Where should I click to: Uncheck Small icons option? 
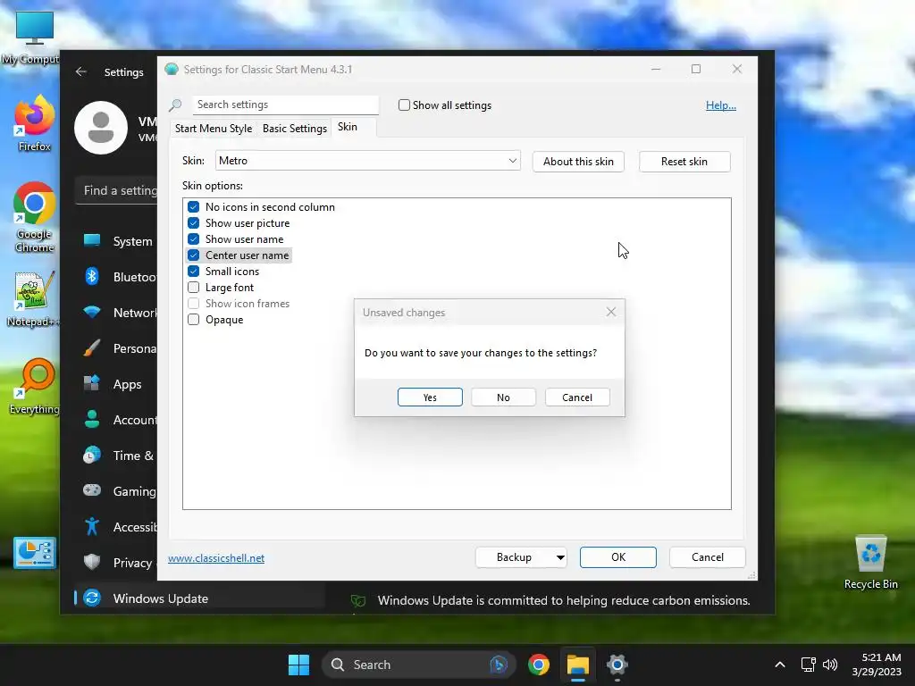tap(193, 272)
